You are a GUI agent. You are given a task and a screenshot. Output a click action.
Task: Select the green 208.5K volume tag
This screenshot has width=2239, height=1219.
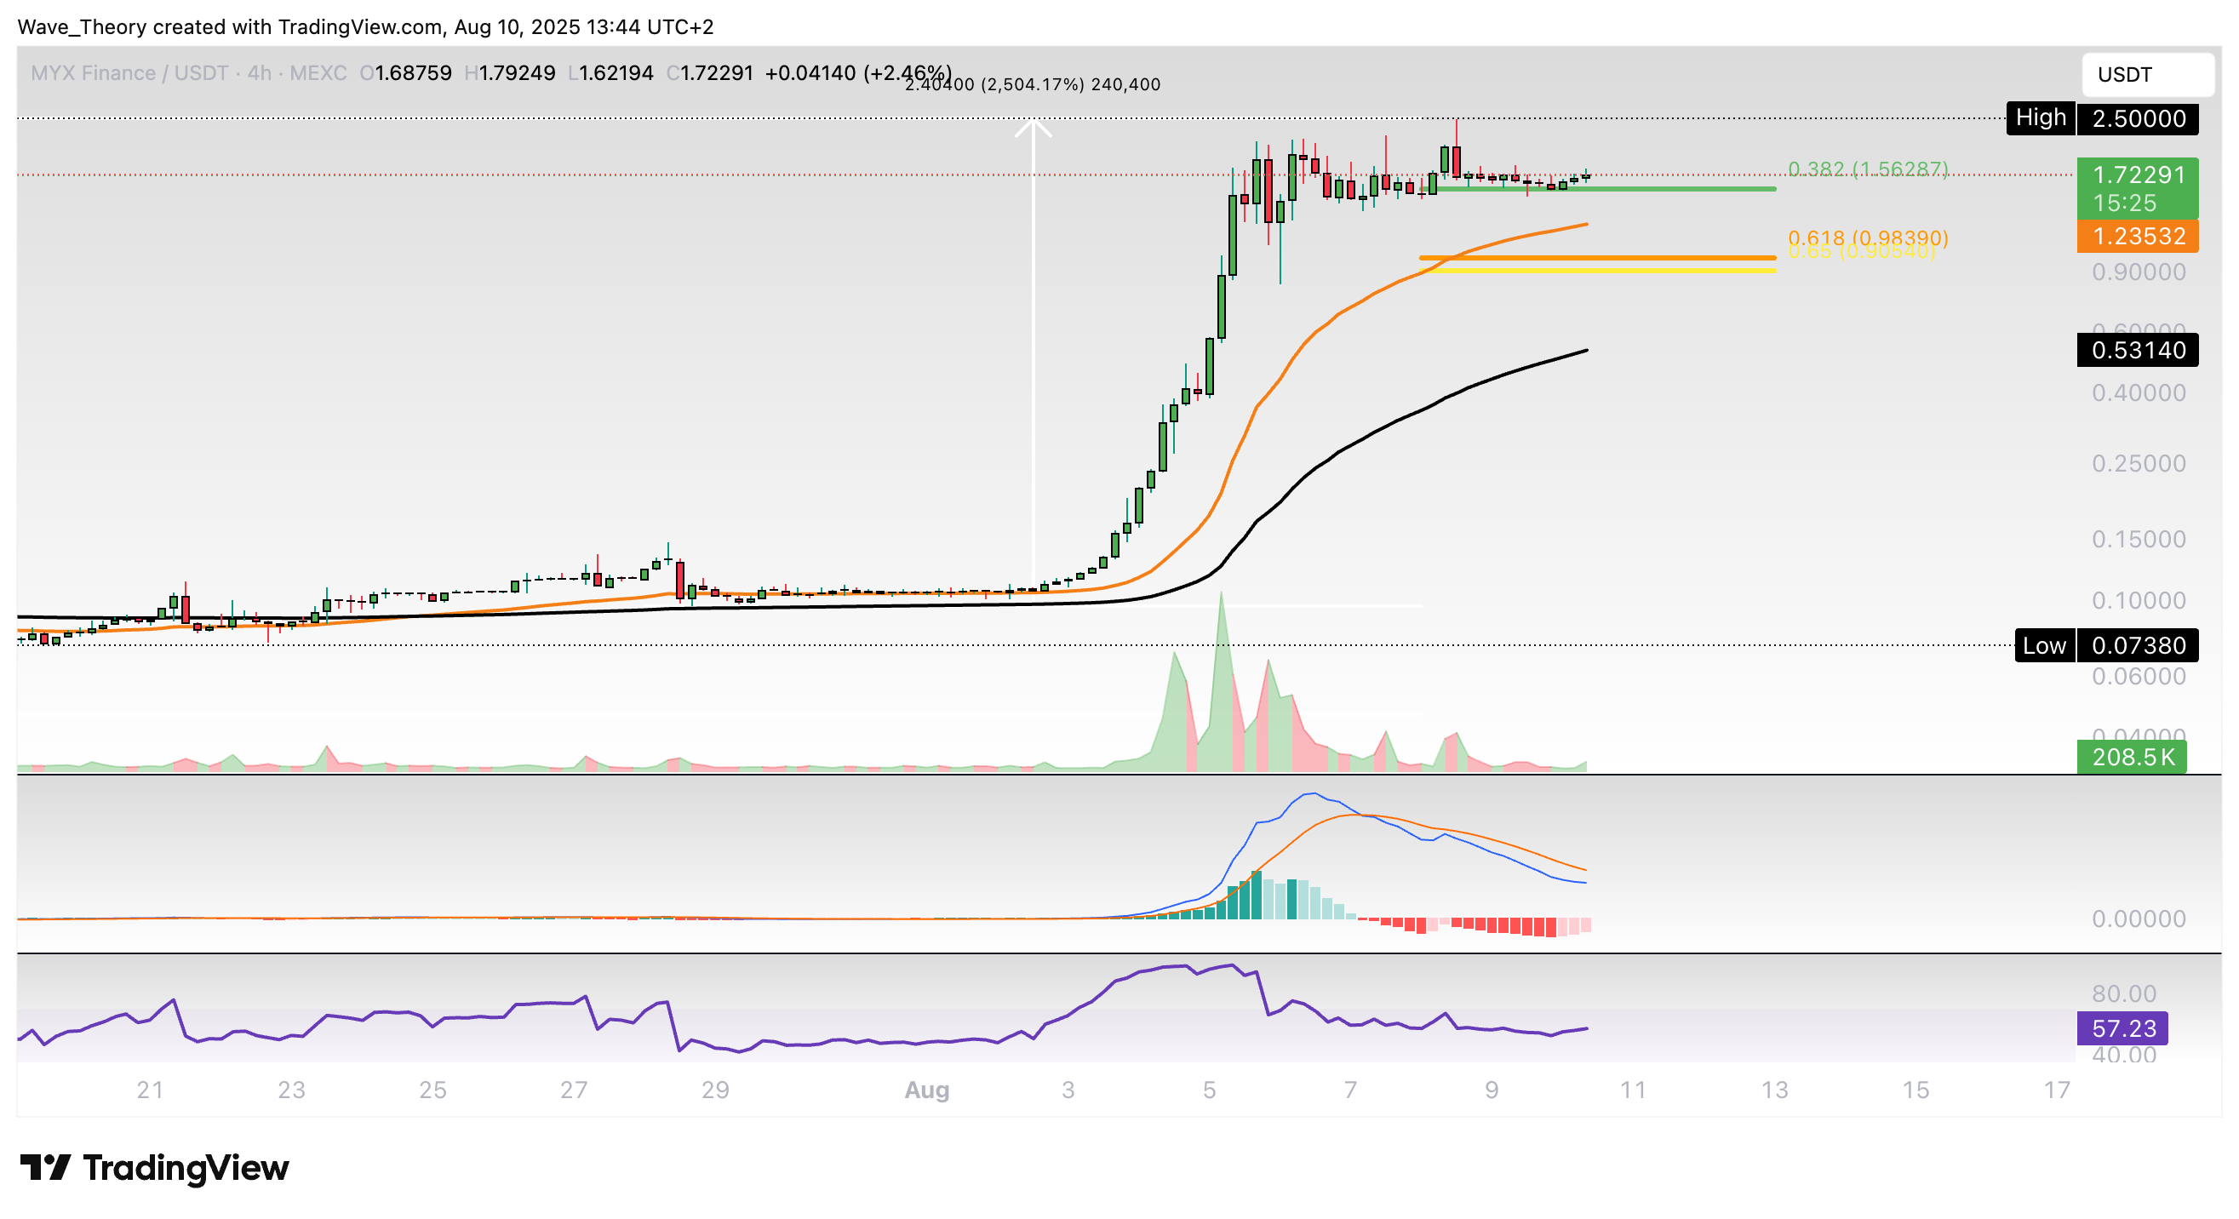(x=2131, y=757)
